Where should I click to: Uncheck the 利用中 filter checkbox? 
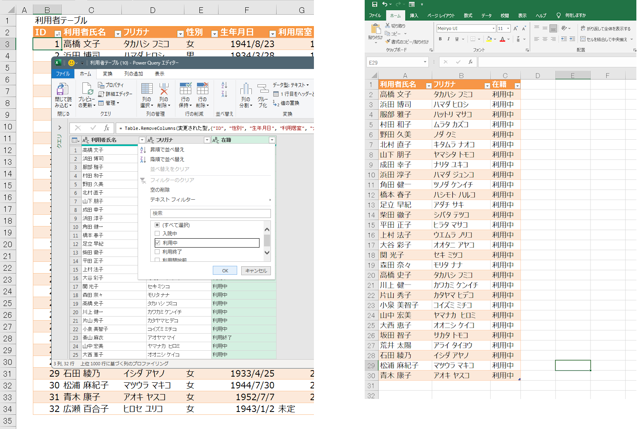tap(158, 243)
